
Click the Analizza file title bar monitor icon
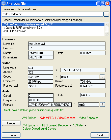(4, 4)
